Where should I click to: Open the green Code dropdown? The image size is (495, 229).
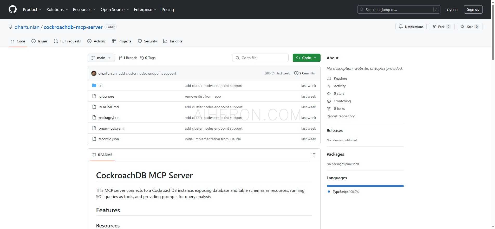click(x=307, y=58)
